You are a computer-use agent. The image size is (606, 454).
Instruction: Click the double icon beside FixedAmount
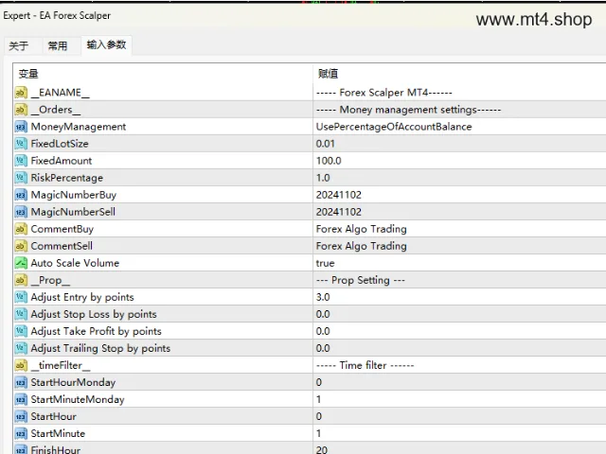click(21, 161)
